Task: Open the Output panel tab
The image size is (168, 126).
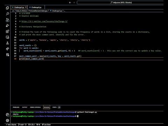Action: [x=24, y=107]
